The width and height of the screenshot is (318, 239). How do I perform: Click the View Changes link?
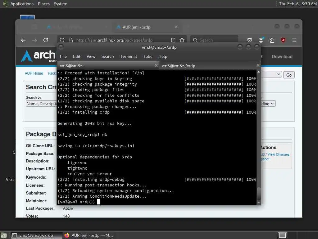point(279,154)
